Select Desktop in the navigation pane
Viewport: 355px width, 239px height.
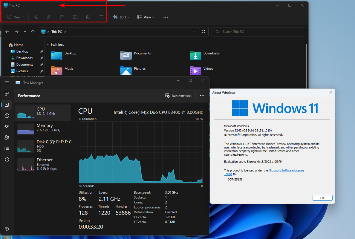[x=19, y=51]
